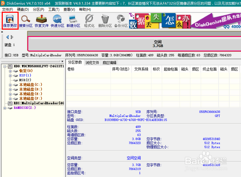Click the drive icon beside 本地磁盘(C:)
This screenshot has width=241, height=177.
coord(15,85)
